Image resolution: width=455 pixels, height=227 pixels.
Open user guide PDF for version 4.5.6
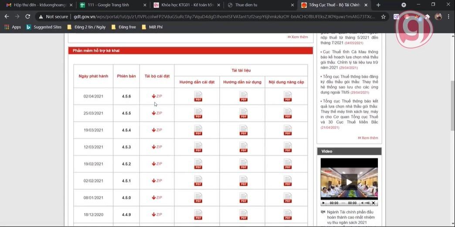pyautogui.click(x=244, y=96)
